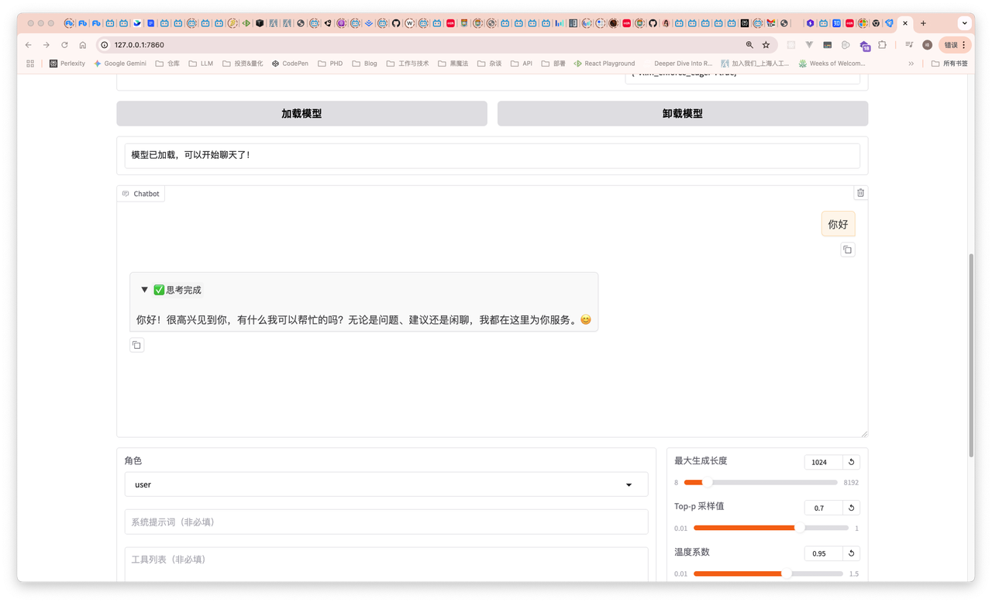Open the 仓库 bookmark folder
Viewport: 992px width, 603px height.
(167, 64)
